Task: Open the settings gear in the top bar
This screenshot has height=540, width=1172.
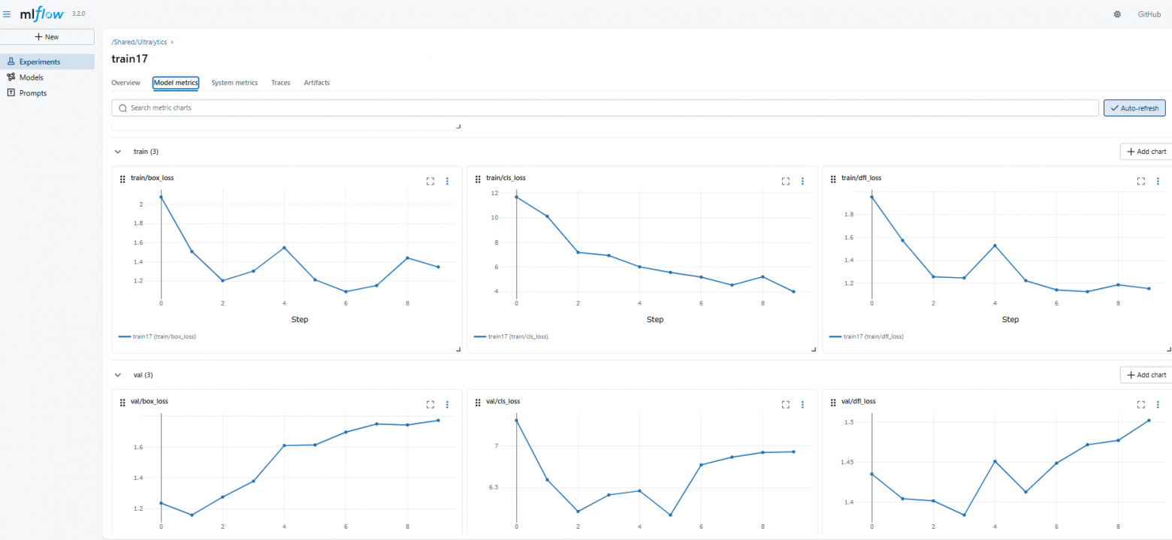Action: point(1117,14)
